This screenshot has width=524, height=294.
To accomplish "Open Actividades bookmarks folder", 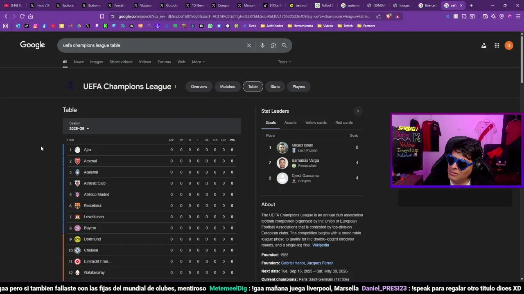I will 272,26.
